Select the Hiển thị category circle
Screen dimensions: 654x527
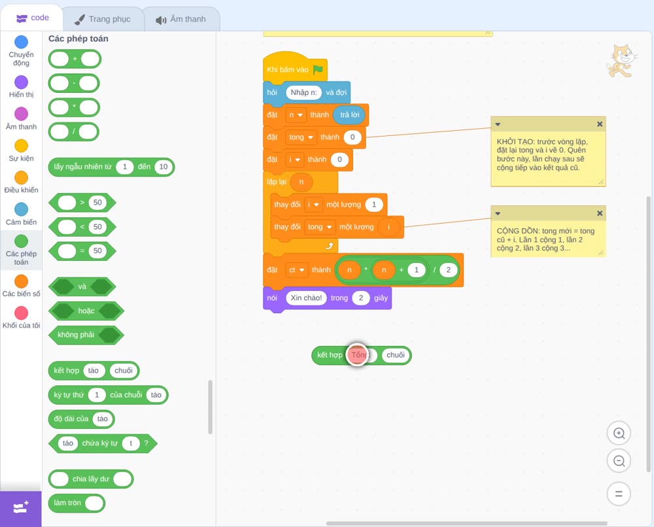22,82
